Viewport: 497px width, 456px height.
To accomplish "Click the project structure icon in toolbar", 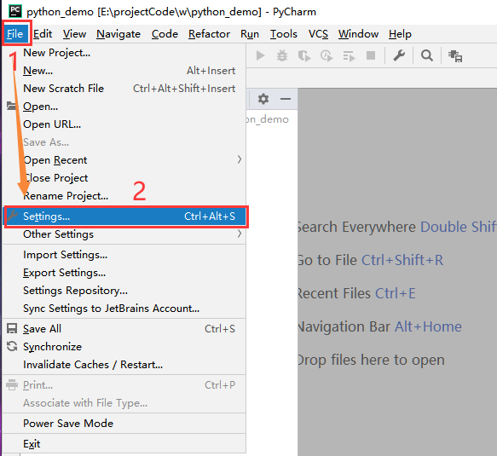I will pos(455,56).
